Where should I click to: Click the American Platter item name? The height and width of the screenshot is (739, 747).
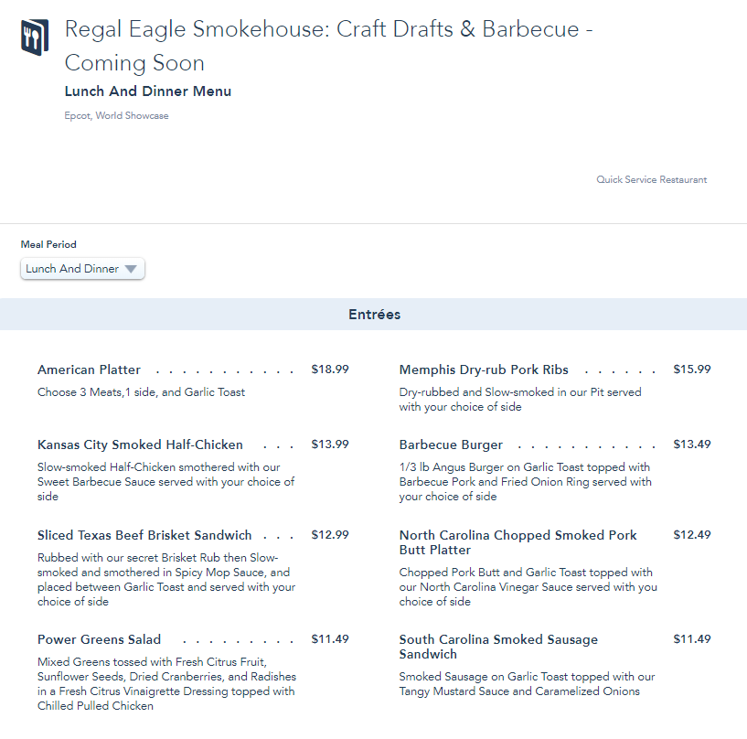(x=89, y=370)
